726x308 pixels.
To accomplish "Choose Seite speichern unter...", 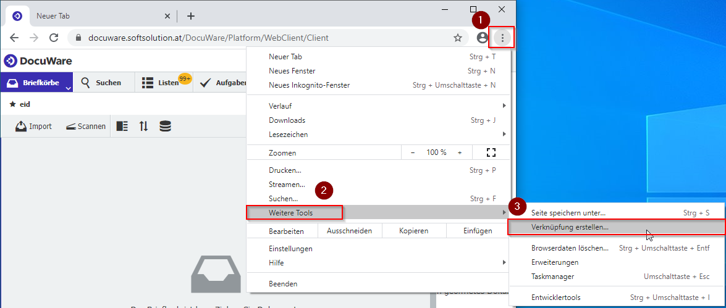I will click(617, 213).
